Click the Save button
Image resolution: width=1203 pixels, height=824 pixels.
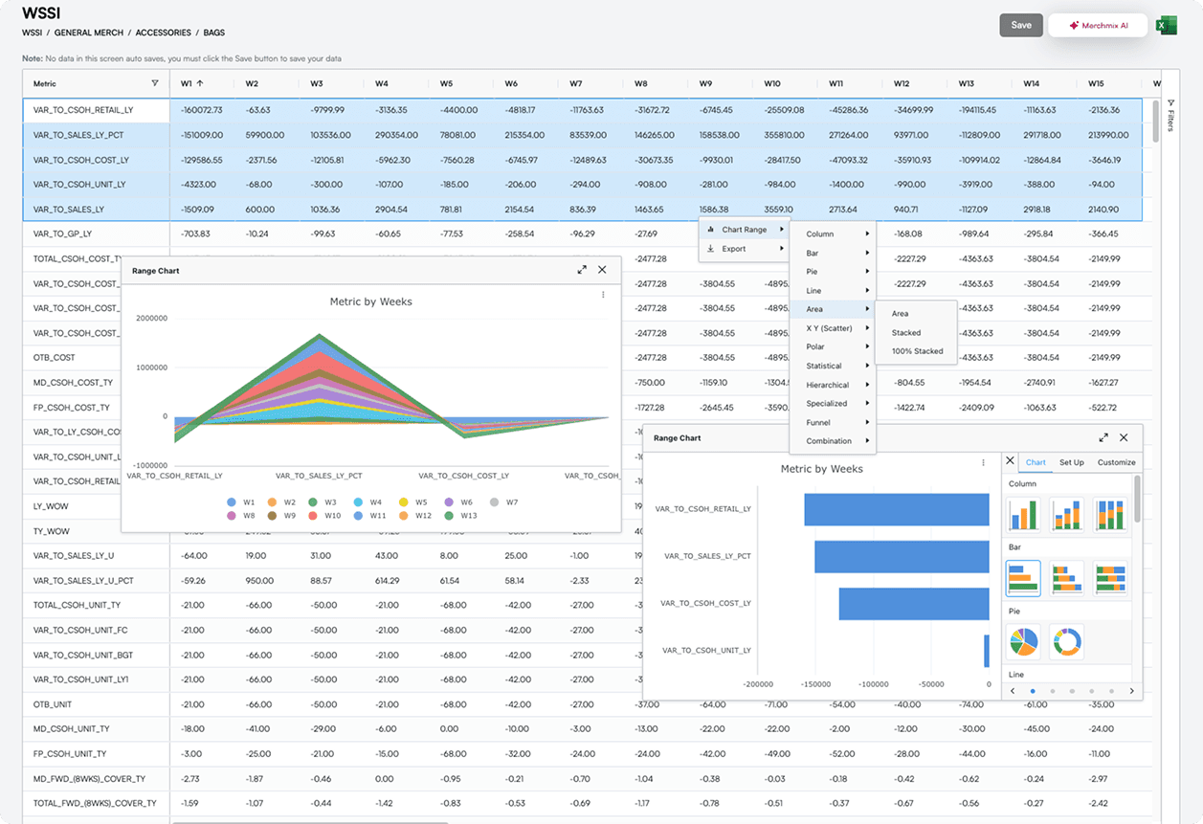[1021, 25]
